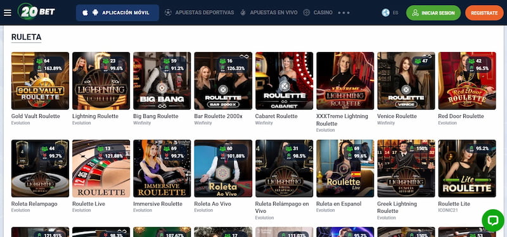The height and width of the screenshot is (237, 507).
Task: Open the Bar Roulette 2000x thumbnail
Action: (x=223, y=81)
